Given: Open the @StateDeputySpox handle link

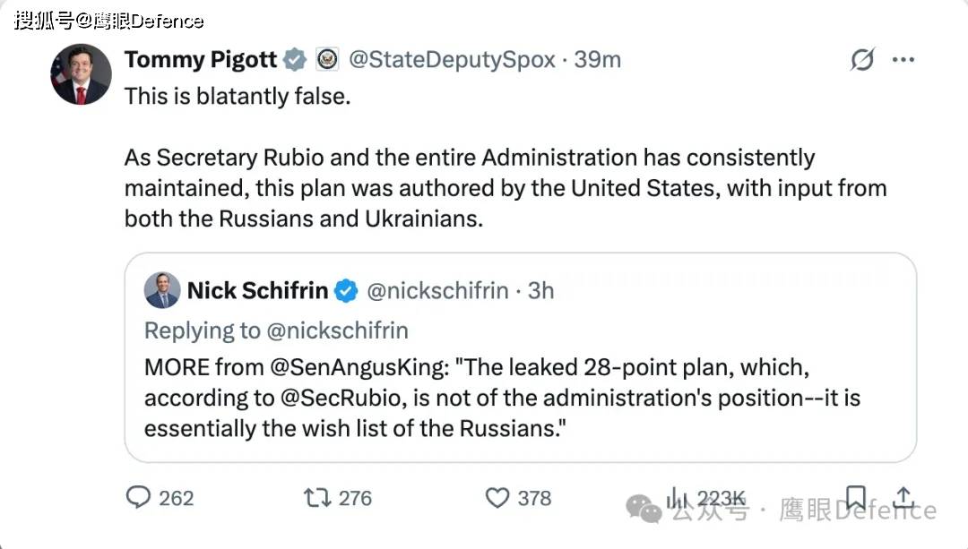Looking at the screenshot, I should coord(451,60).
